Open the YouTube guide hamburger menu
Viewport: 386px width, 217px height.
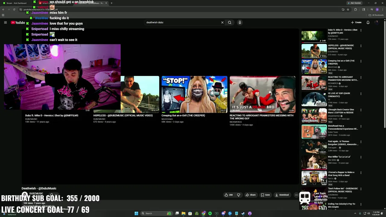point(5,23)
